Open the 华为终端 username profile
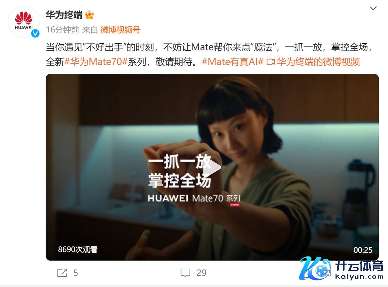 [64, 15]
